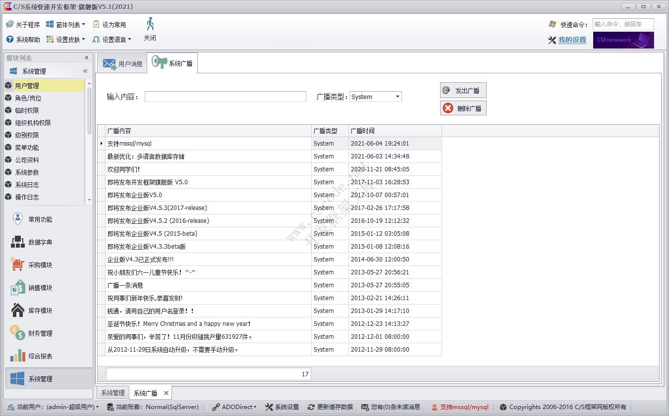Click the 发出广播 broadcast button
The height and width of the screenshot is (416, 669).
(x=463, y=90)
